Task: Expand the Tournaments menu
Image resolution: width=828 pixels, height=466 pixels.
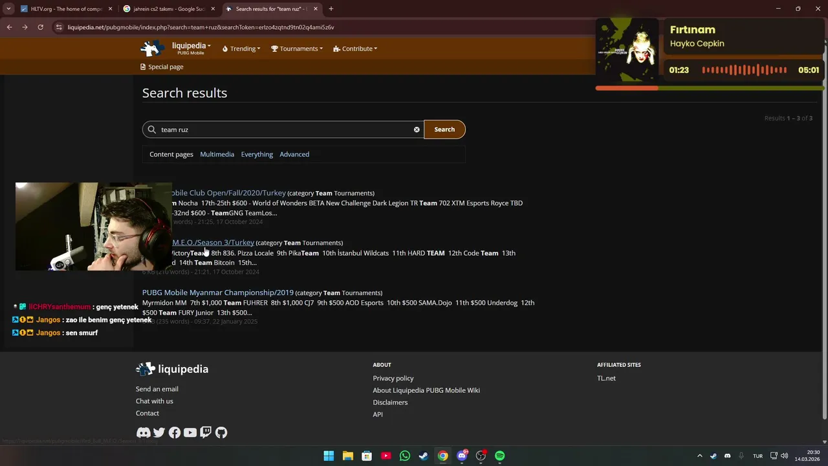Action: pos(297,49)
